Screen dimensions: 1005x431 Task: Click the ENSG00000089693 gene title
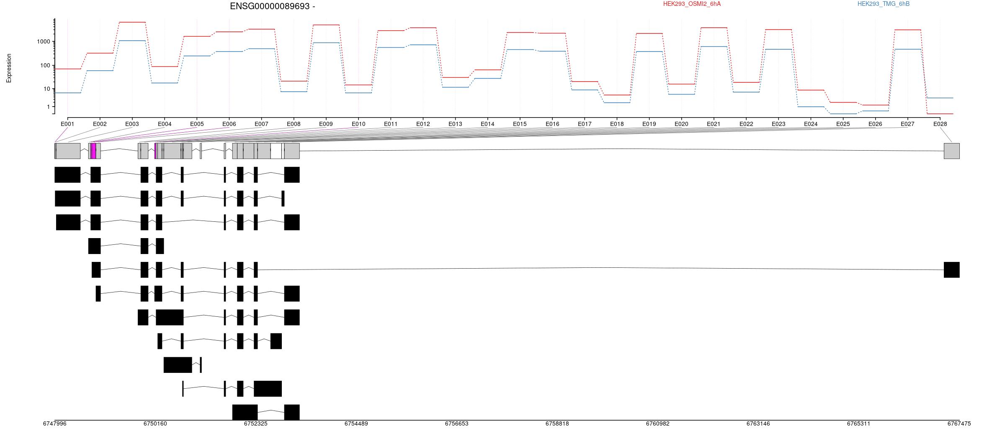(273, 6)
